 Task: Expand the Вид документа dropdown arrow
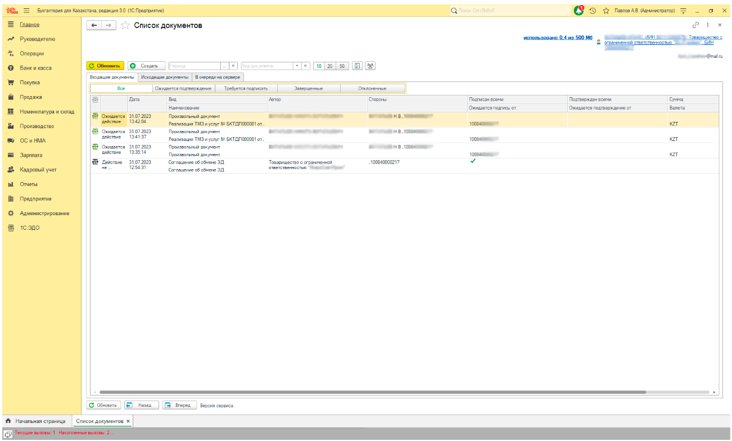(297, 66)
